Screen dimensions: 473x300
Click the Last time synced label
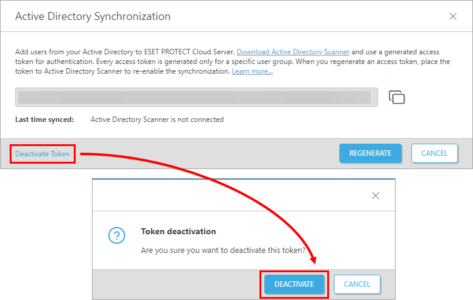click(x=44, y=120)
